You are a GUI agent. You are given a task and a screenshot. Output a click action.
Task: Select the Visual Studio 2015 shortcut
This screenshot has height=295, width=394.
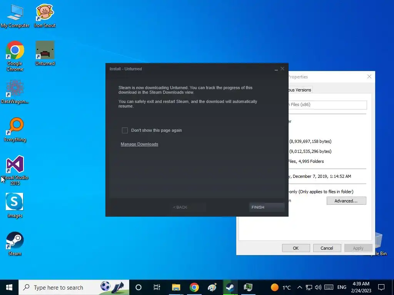point(15,171)
